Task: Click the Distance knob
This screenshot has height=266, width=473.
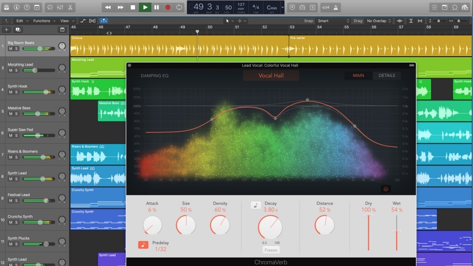Action: click(x=325, y=225)
